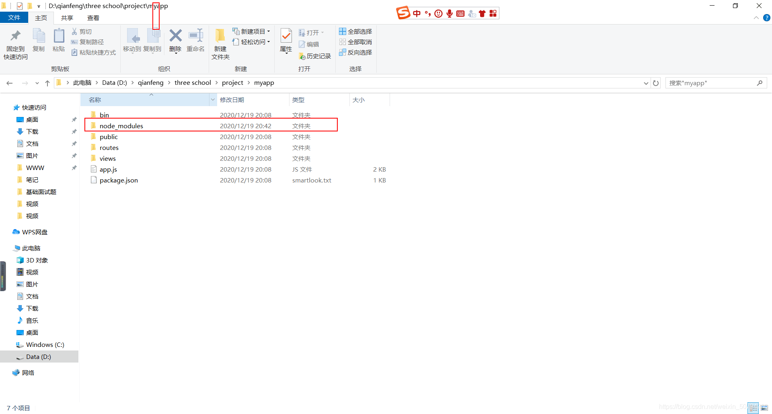772x414 pixels.
Task: Open the recent locations dropdown arrow
Action: click(x=37, y=83)
